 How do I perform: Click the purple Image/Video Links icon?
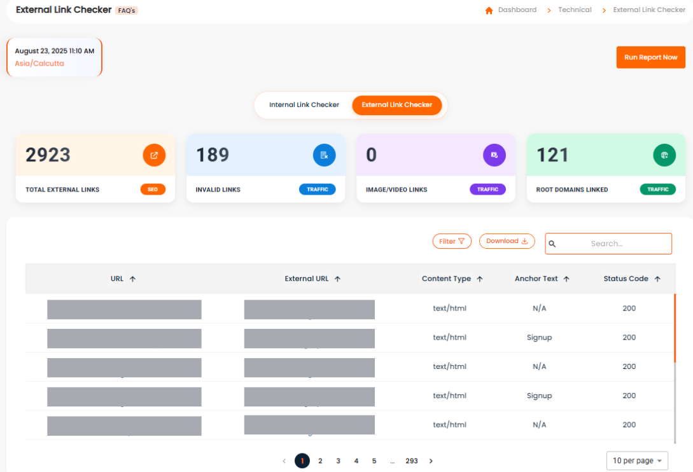[x=494, y=155]
